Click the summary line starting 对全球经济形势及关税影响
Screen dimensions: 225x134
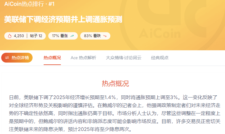click(115, 105)
